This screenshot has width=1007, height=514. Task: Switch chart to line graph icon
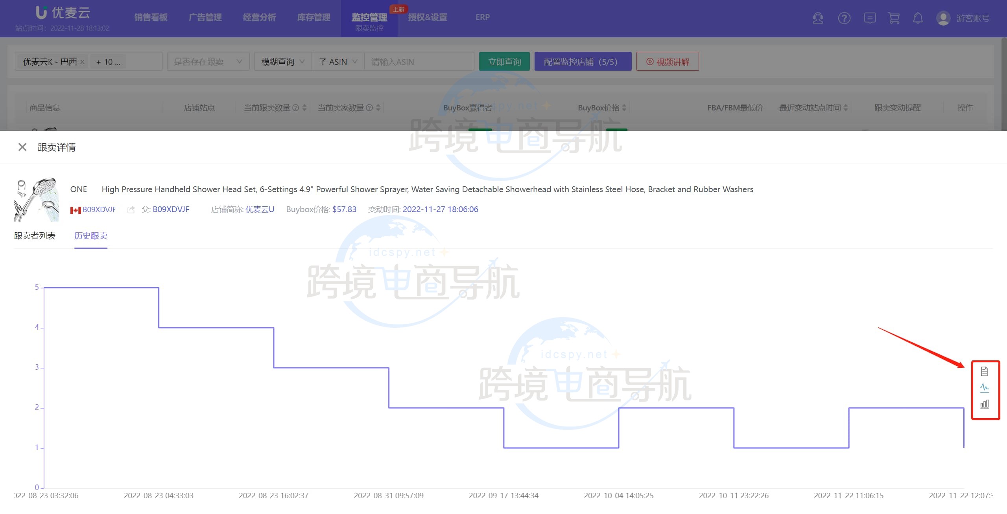(x=984, y=387)
